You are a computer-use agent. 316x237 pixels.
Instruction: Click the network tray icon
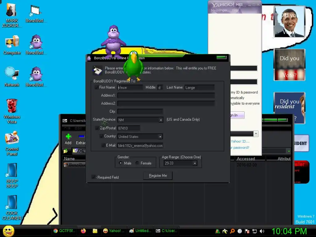pyautogui.click(x=255, y=231)
